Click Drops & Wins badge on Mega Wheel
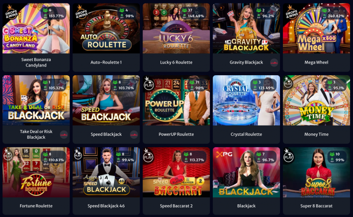Image resolution: width=353 pixels, height=217 pixels. [292, 13]
